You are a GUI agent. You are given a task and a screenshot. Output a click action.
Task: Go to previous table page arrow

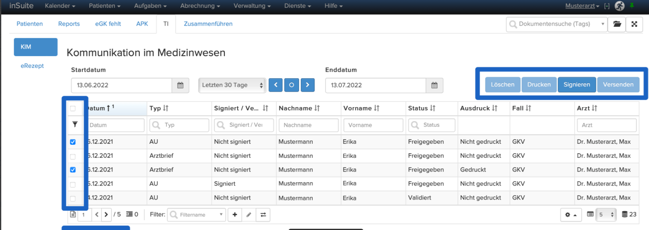coord(97,215)
